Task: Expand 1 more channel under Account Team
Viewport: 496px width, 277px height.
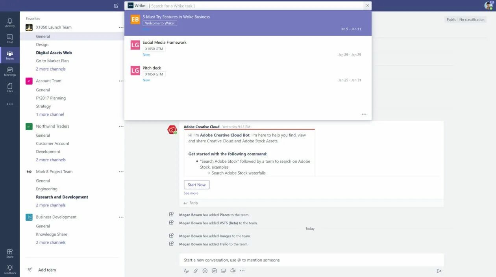Action: (50, 114)
